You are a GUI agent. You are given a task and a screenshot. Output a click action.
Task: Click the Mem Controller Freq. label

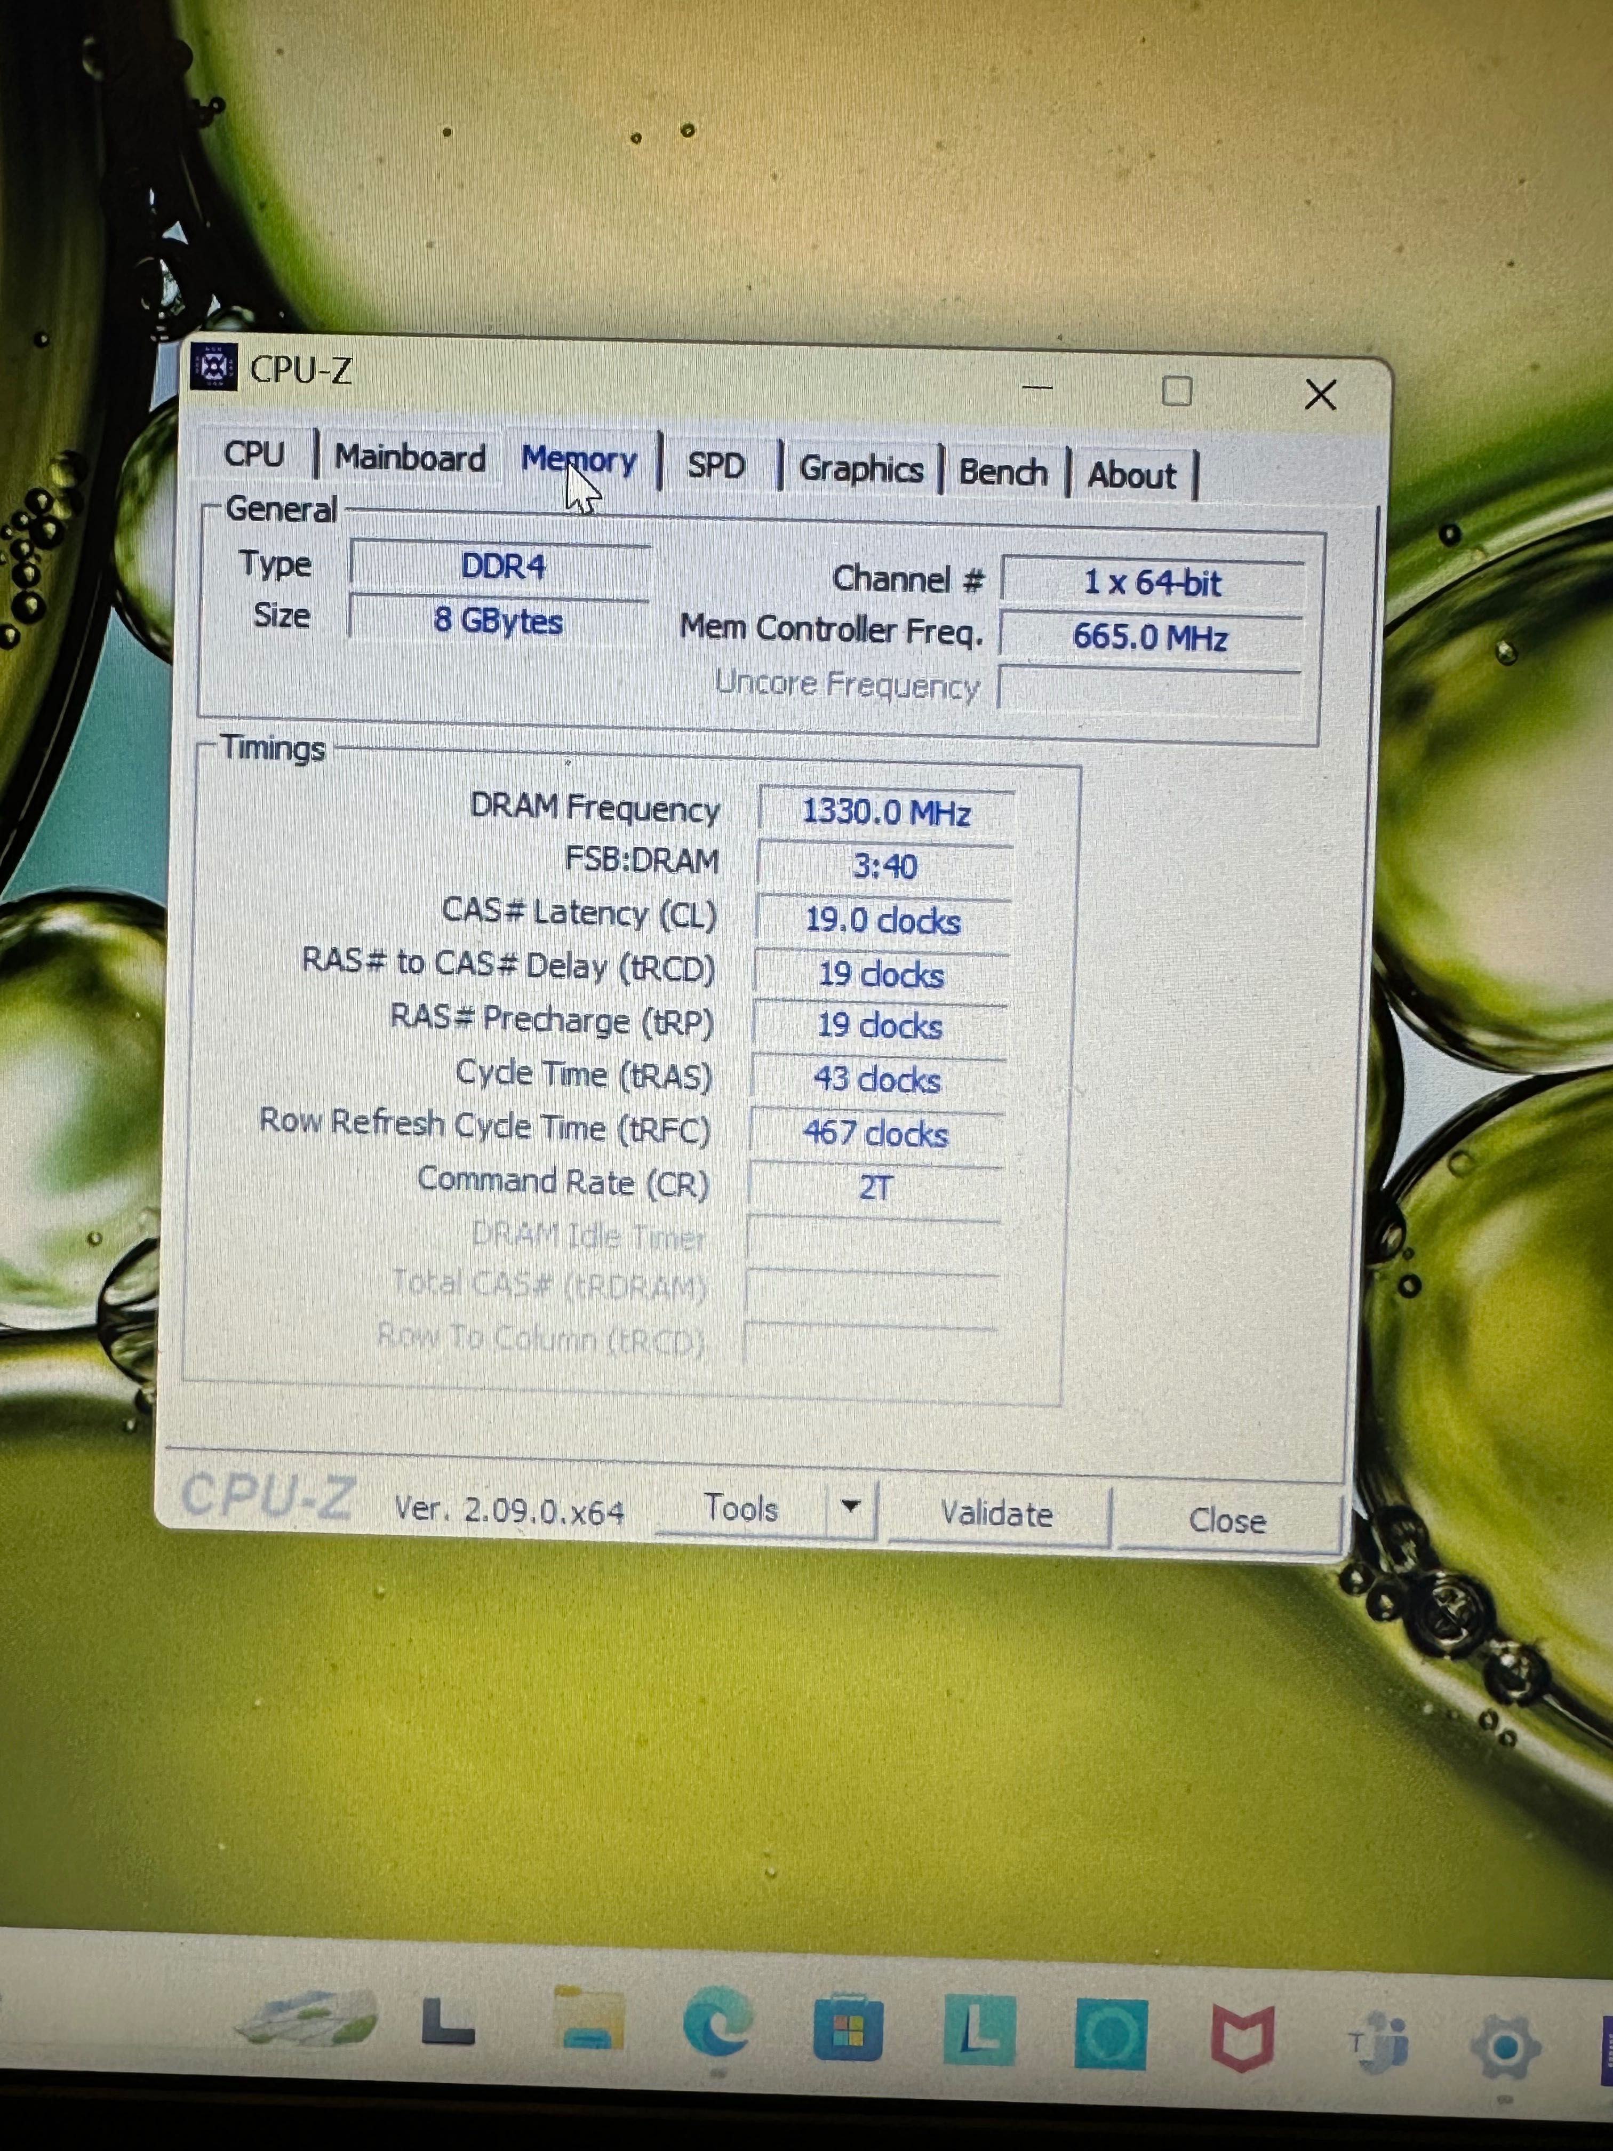coord(831,629)
